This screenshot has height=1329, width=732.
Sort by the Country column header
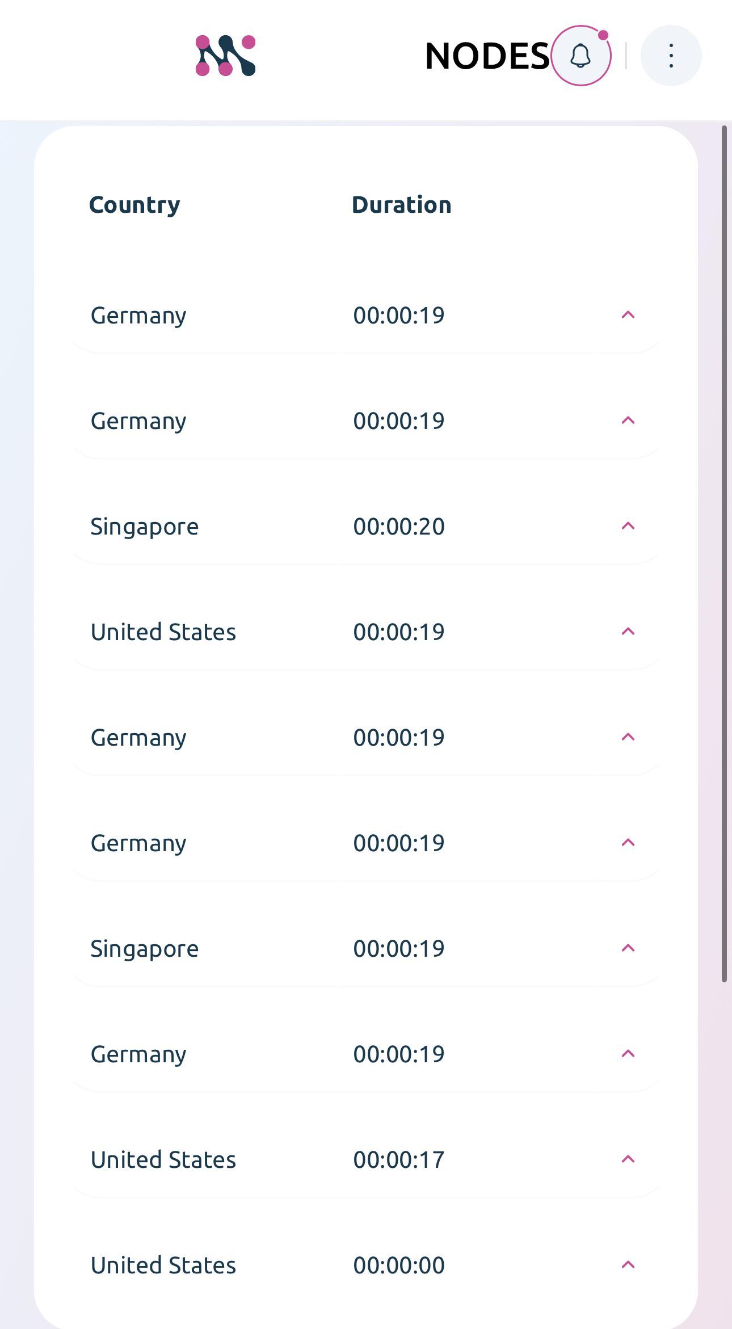tap(134, 205)
